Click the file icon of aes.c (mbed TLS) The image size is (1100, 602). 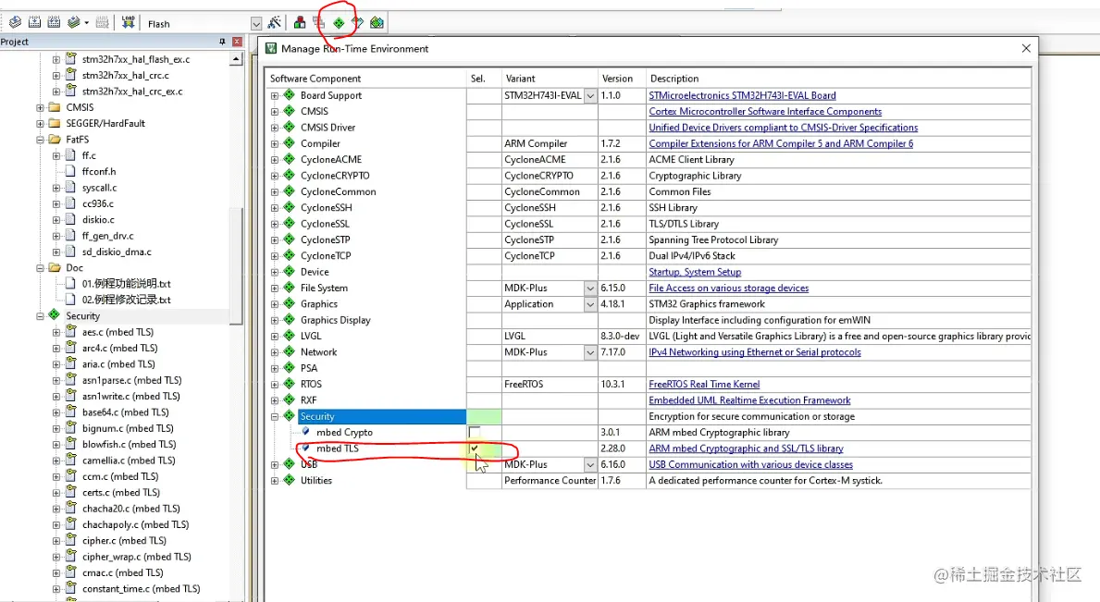pyautogui.click(x=70, y=331)
